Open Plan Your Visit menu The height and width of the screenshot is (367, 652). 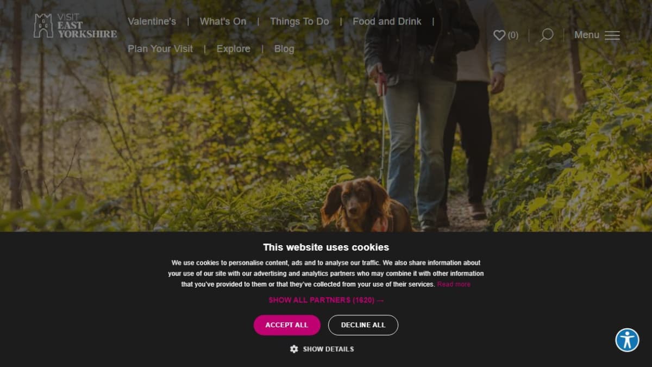160,48
